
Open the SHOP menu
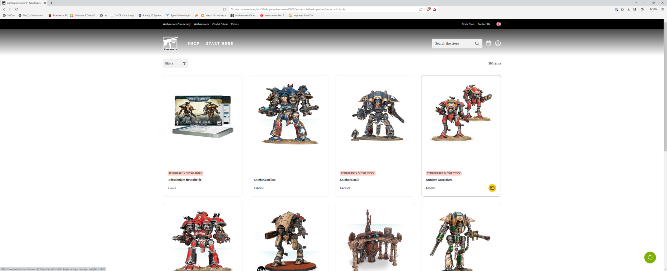click(x=193, y=43)
